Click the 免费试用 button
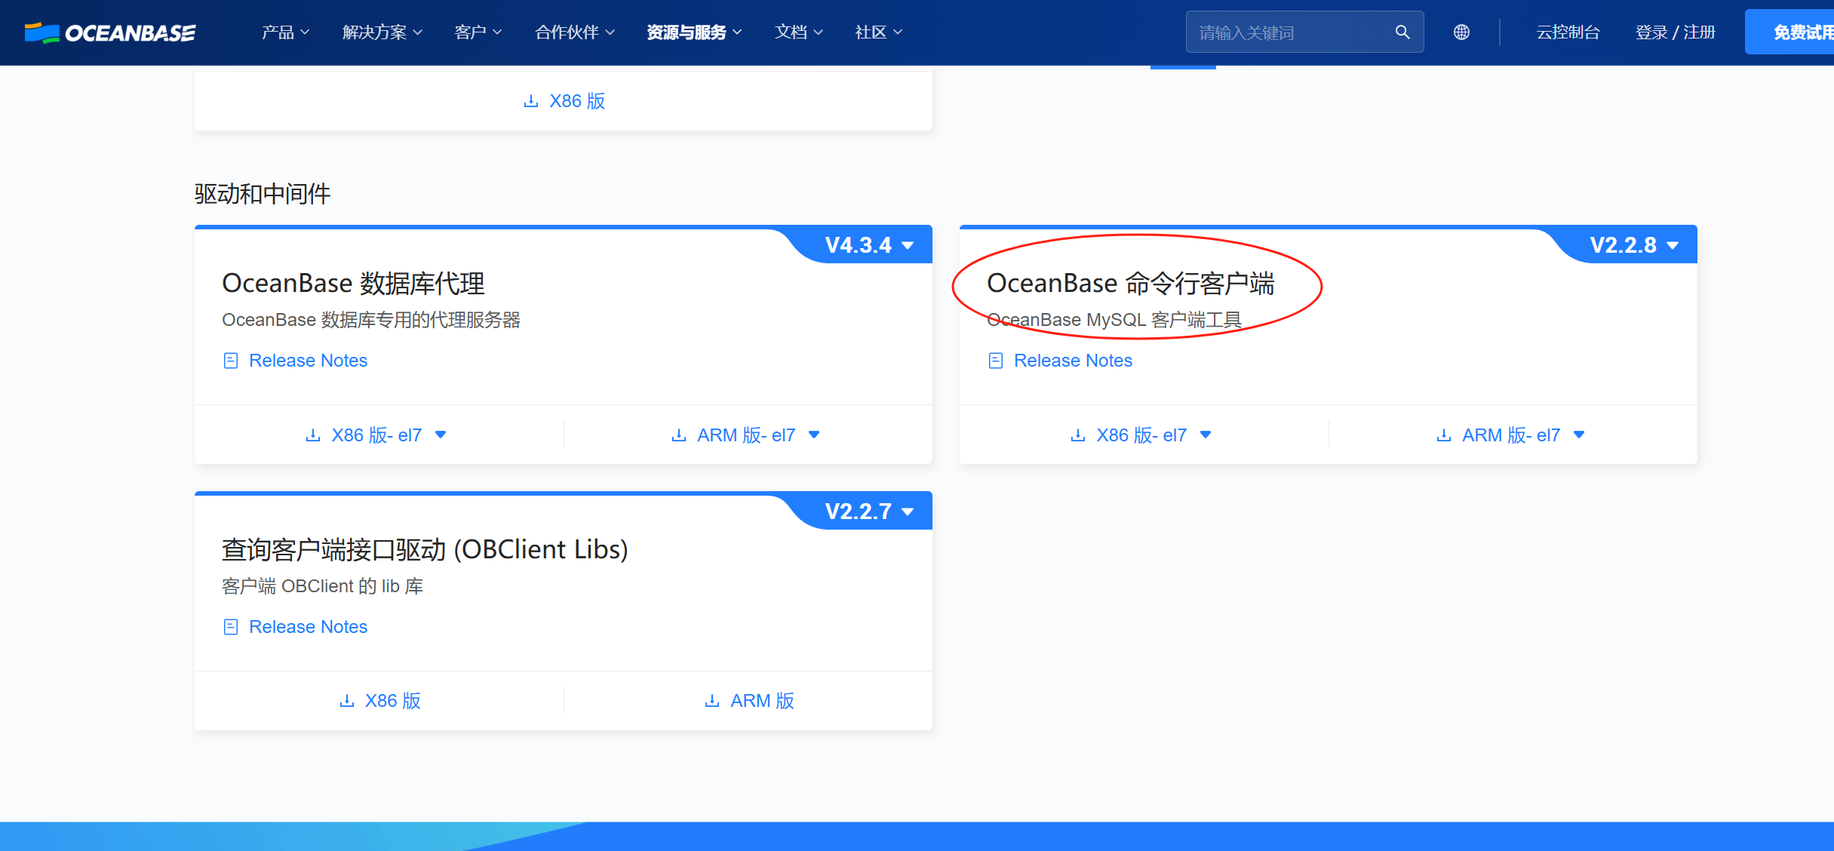 [x=1789, y=32]
